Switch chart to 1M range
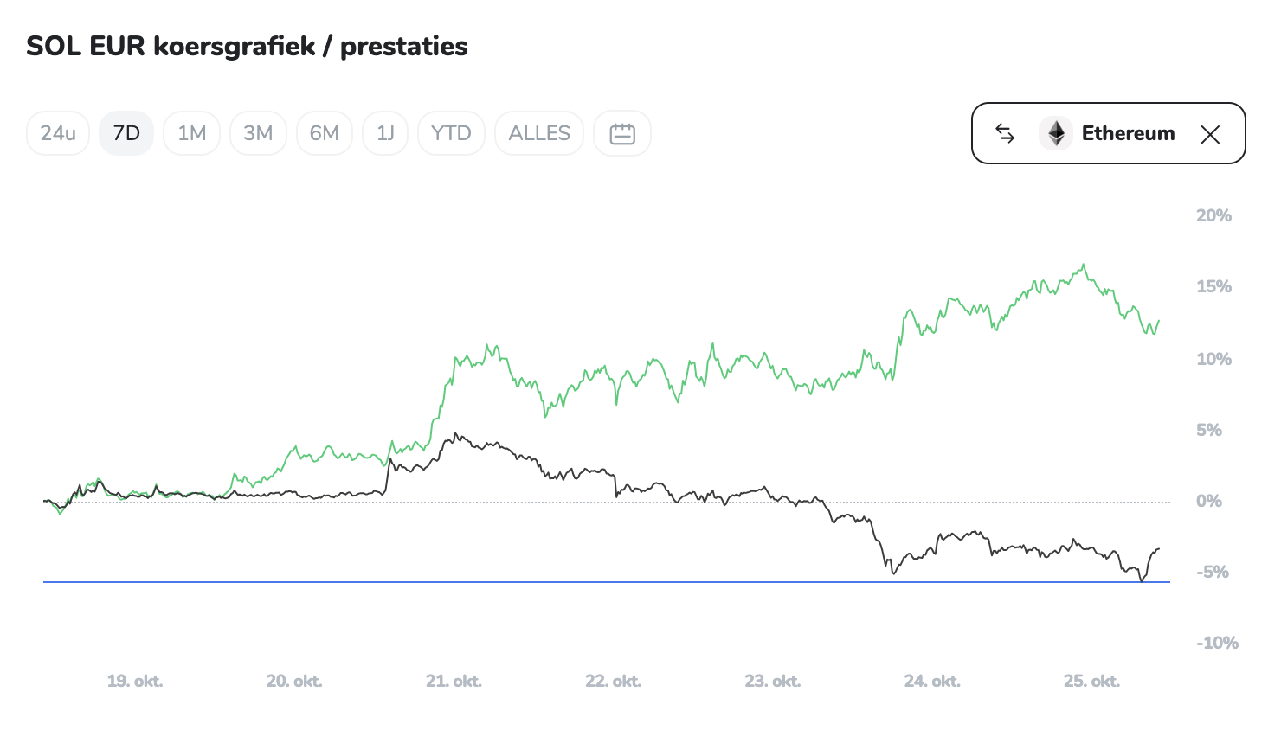 coord(191,133)
